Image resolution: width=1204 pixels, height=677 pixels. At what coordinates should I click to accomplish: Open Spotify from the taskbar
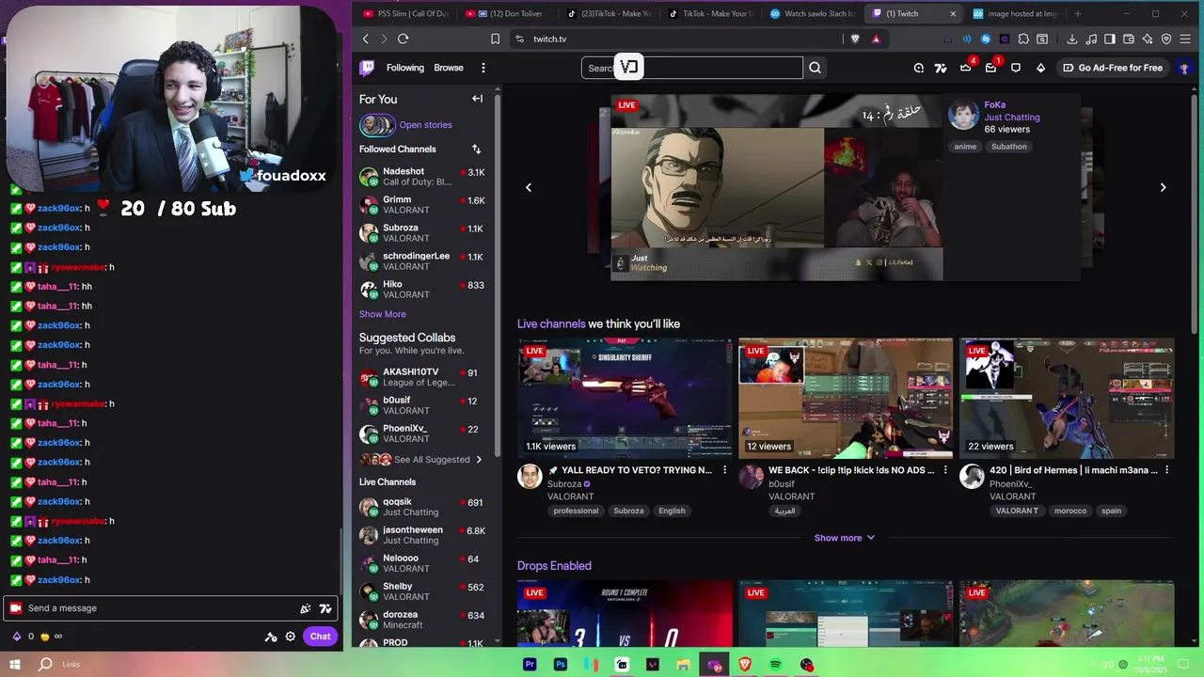coord(775,665)
